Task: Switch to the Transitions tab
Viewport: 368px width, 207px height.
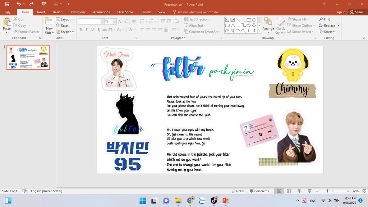Action: click(78, 12)
